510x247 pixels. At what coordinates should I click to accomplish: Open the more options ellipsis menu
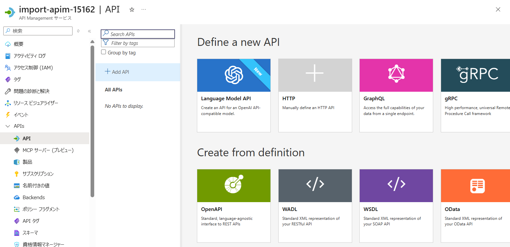(144, 9)
